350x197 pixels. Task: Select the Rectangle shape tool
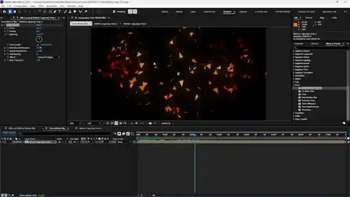pyautogui.click(x=50, y=11)
